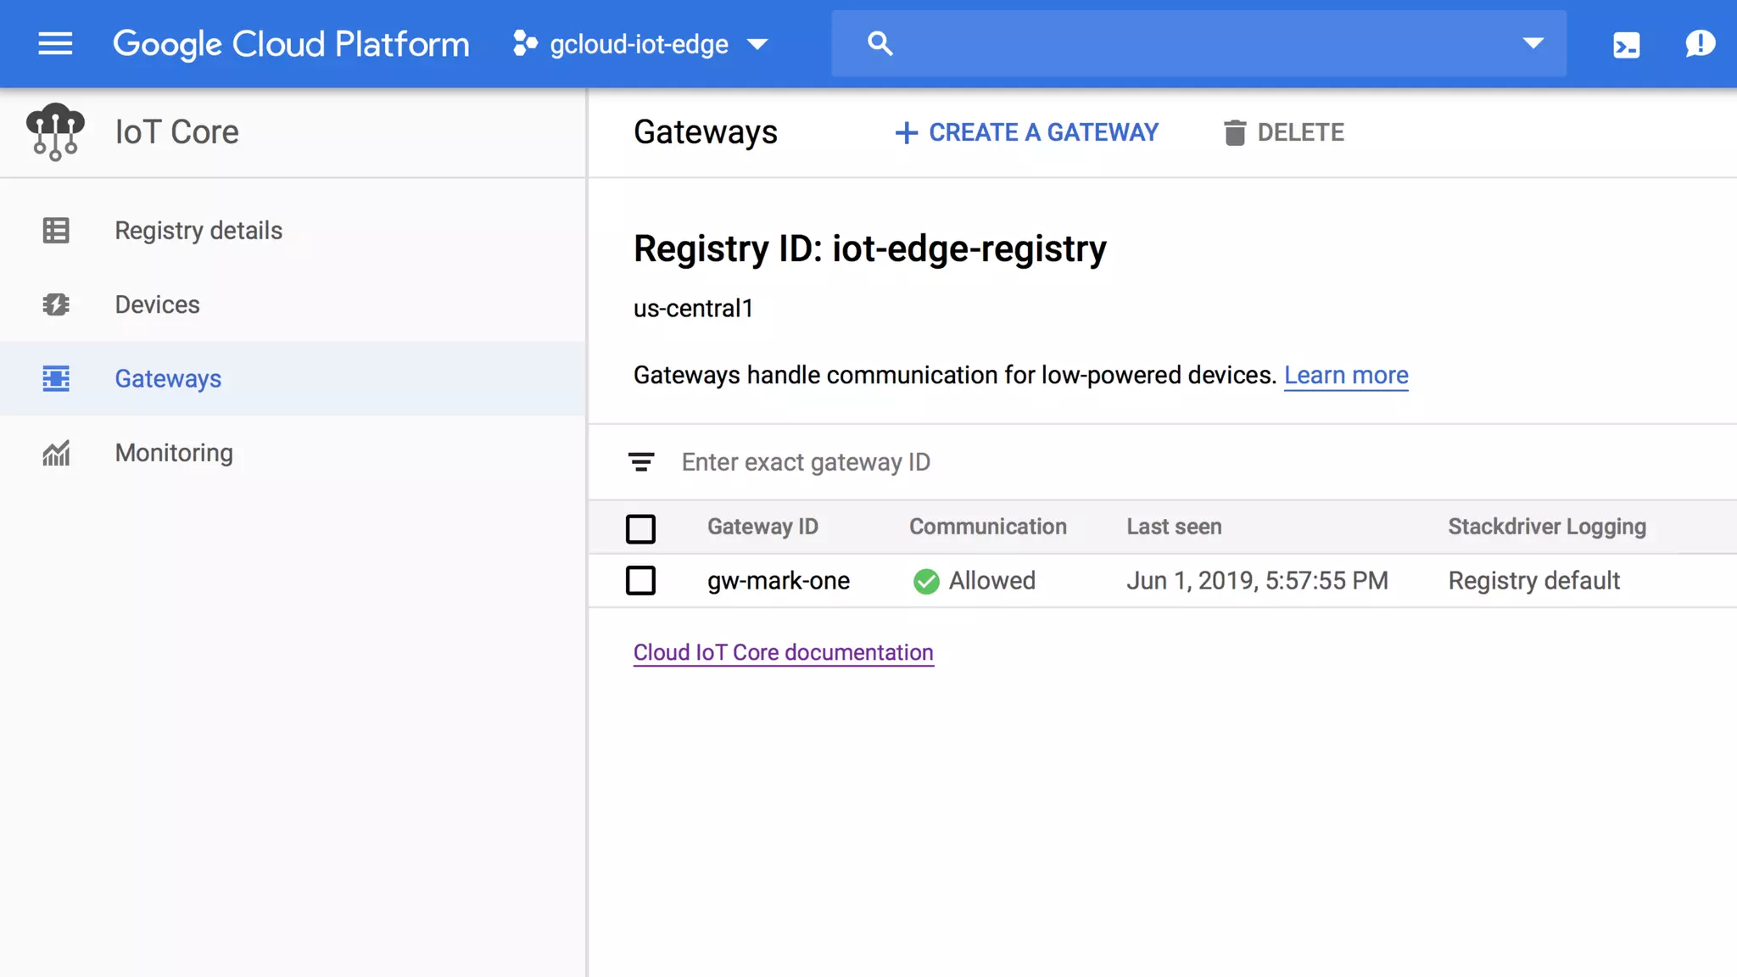
Task: Click the DELETE trash button
Action: tap(1284, 132)
